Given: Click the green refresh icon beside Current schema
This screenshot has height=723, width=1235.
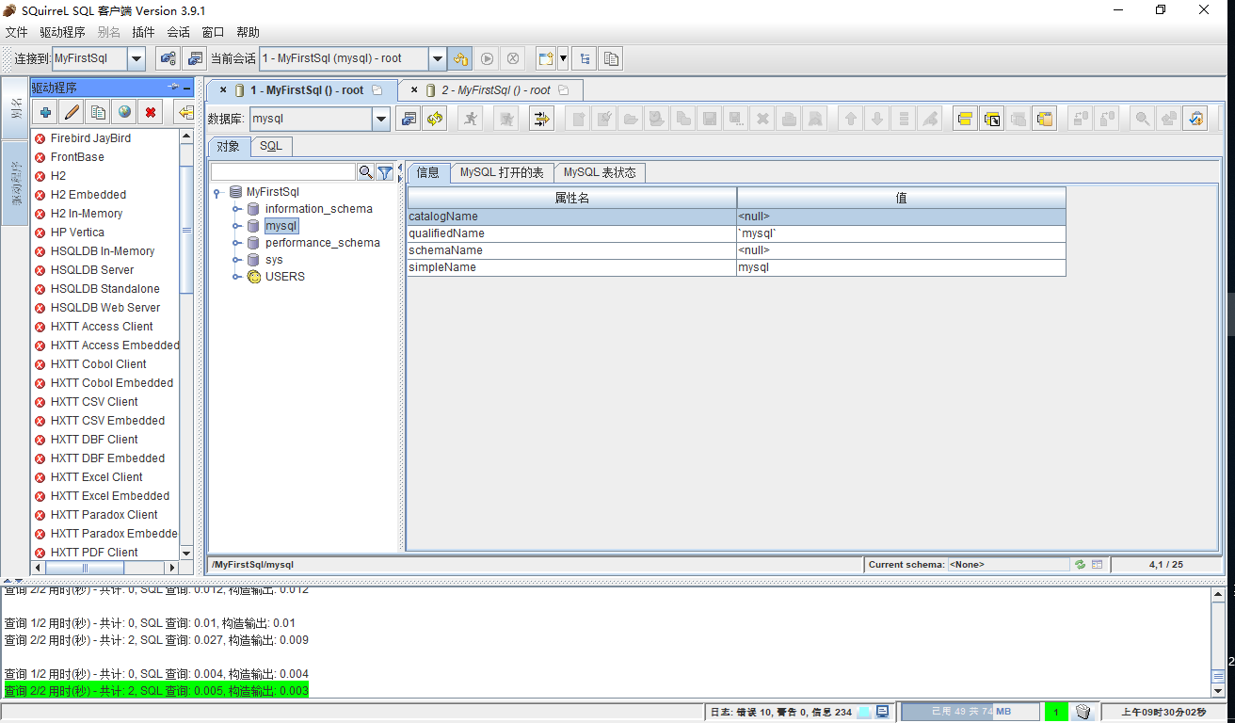Looking at the screenshot, I should click(x=1081, y=565).
